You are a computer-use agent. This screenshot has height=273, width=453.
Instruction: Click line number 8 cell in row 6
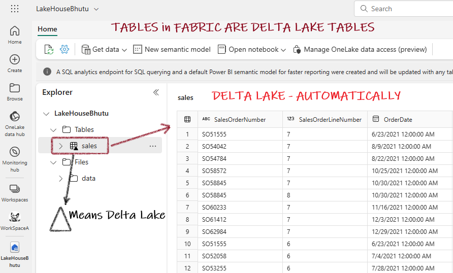click(325, 195)
